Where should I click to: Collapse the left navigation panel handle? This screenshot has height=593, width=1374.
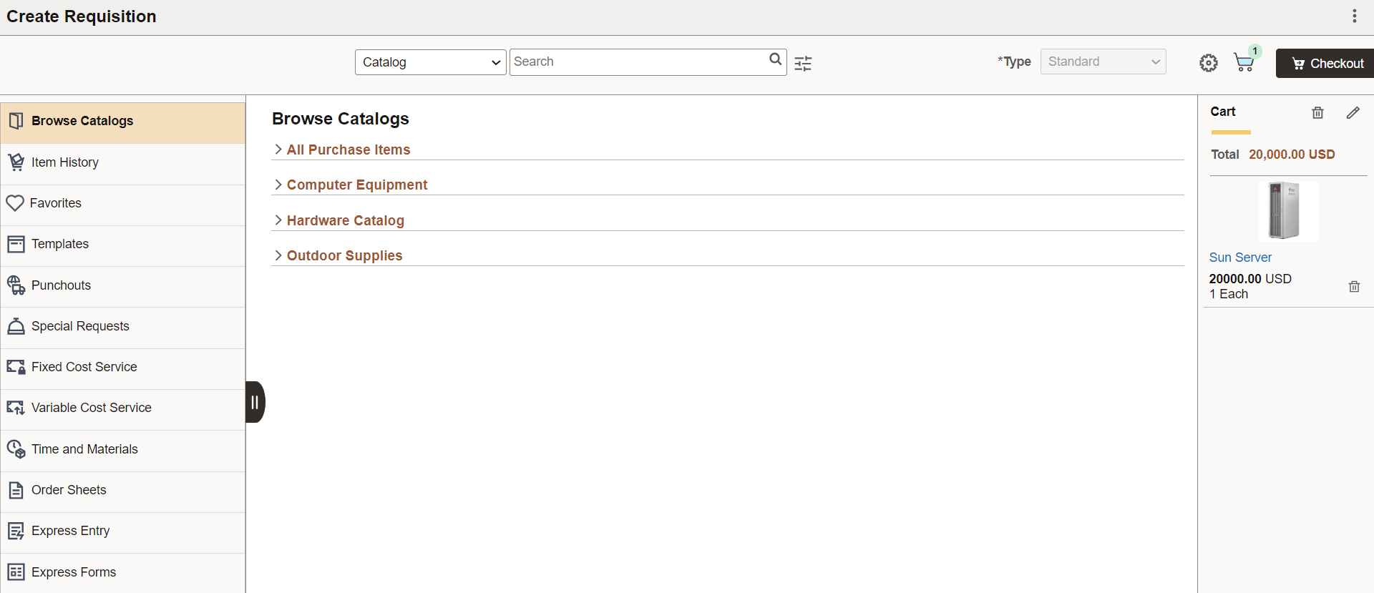click(255, 402)
